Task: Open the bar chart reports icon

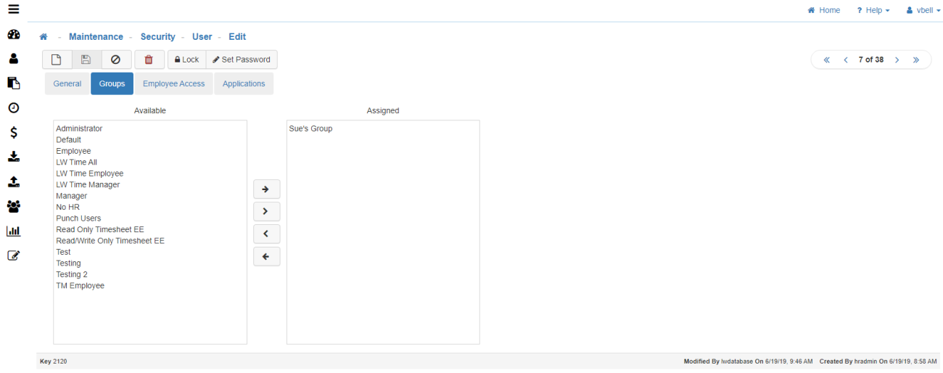Action: pyautogui.click(x=13, y=231)
